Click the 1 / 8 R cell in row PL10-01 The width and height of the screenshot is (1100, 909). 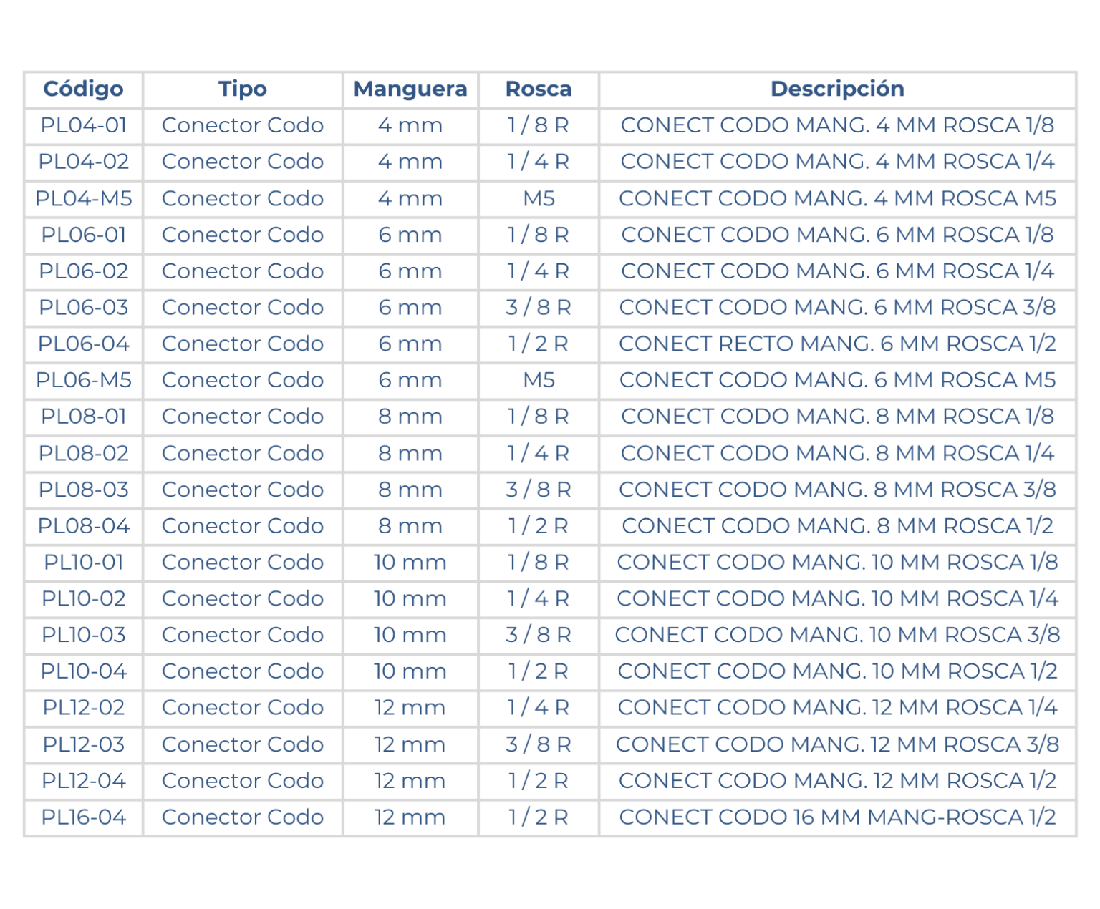point(539,562)
